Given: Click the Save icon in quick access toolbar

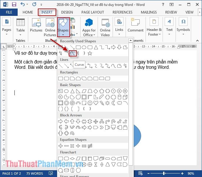Looking at the screenshot, I should [14, 4].
